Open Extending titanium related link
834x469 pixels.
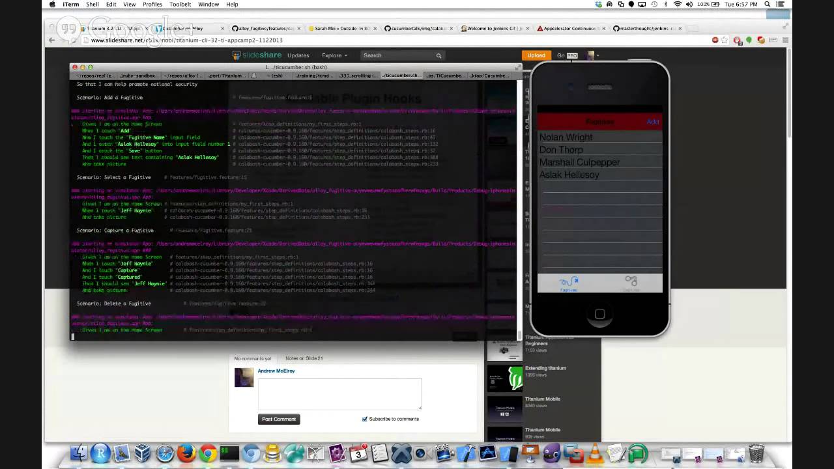[x=545, y=368]
